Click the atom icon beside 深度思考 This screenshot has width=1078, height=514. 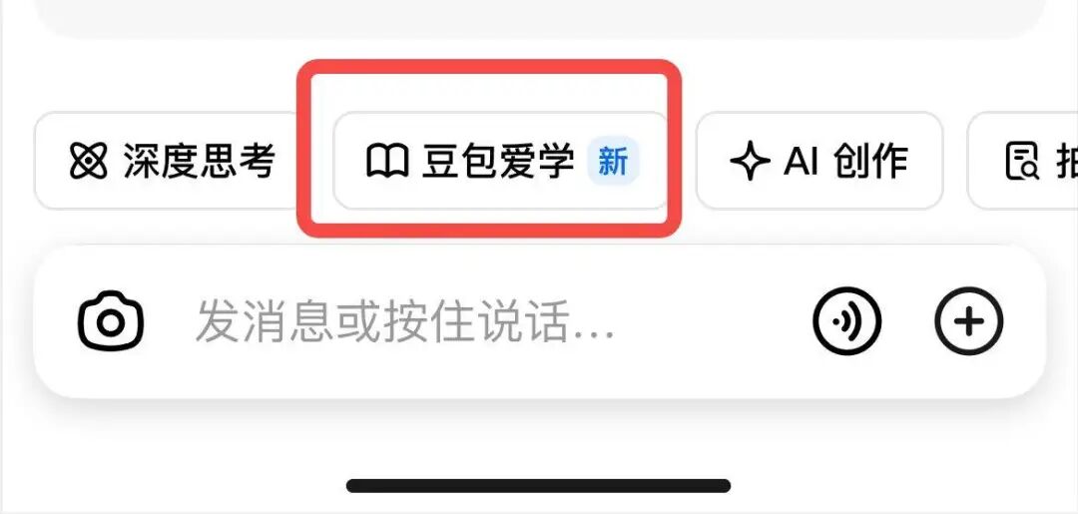89,161
